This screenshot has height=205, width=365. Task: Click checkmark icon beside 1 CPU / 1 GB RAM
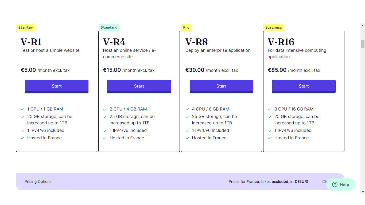[x=23, y=109]
